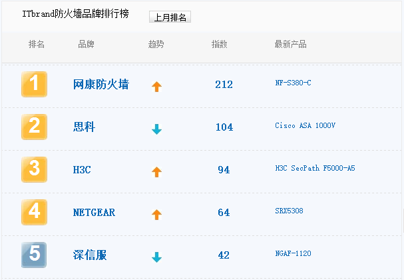Open the H3C brand link

[x=82, y=170]
